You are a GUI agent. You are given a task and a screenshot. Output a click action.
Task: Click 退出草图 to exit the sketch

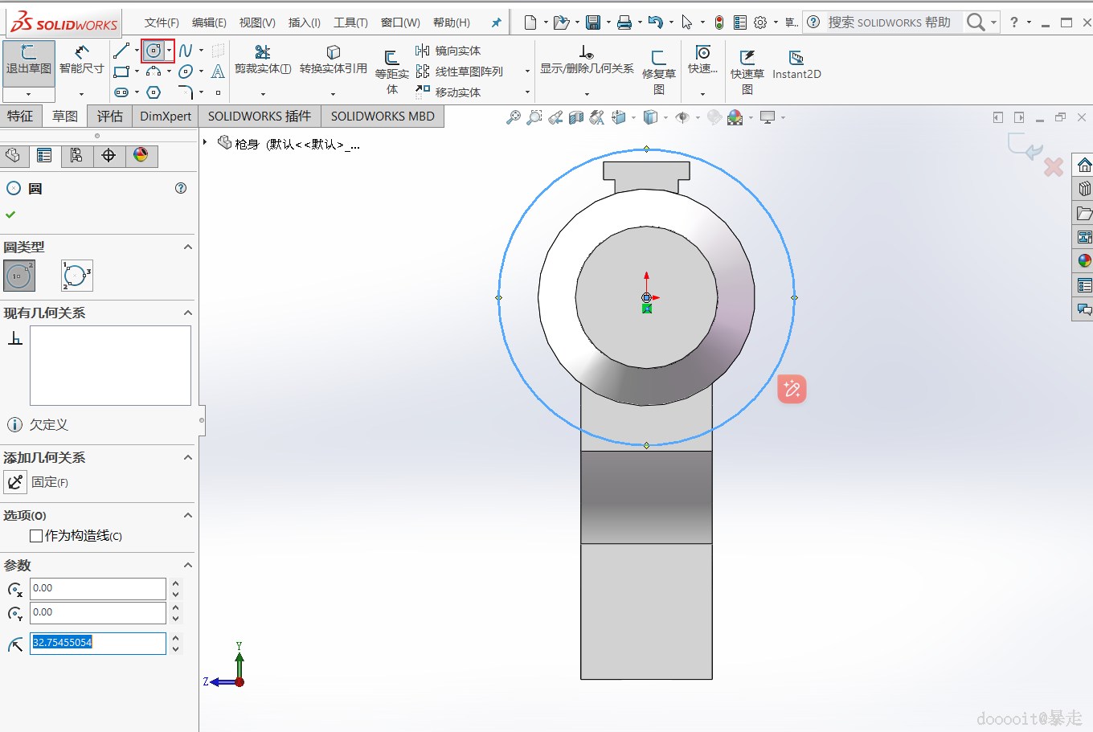(x=28, y=59)
